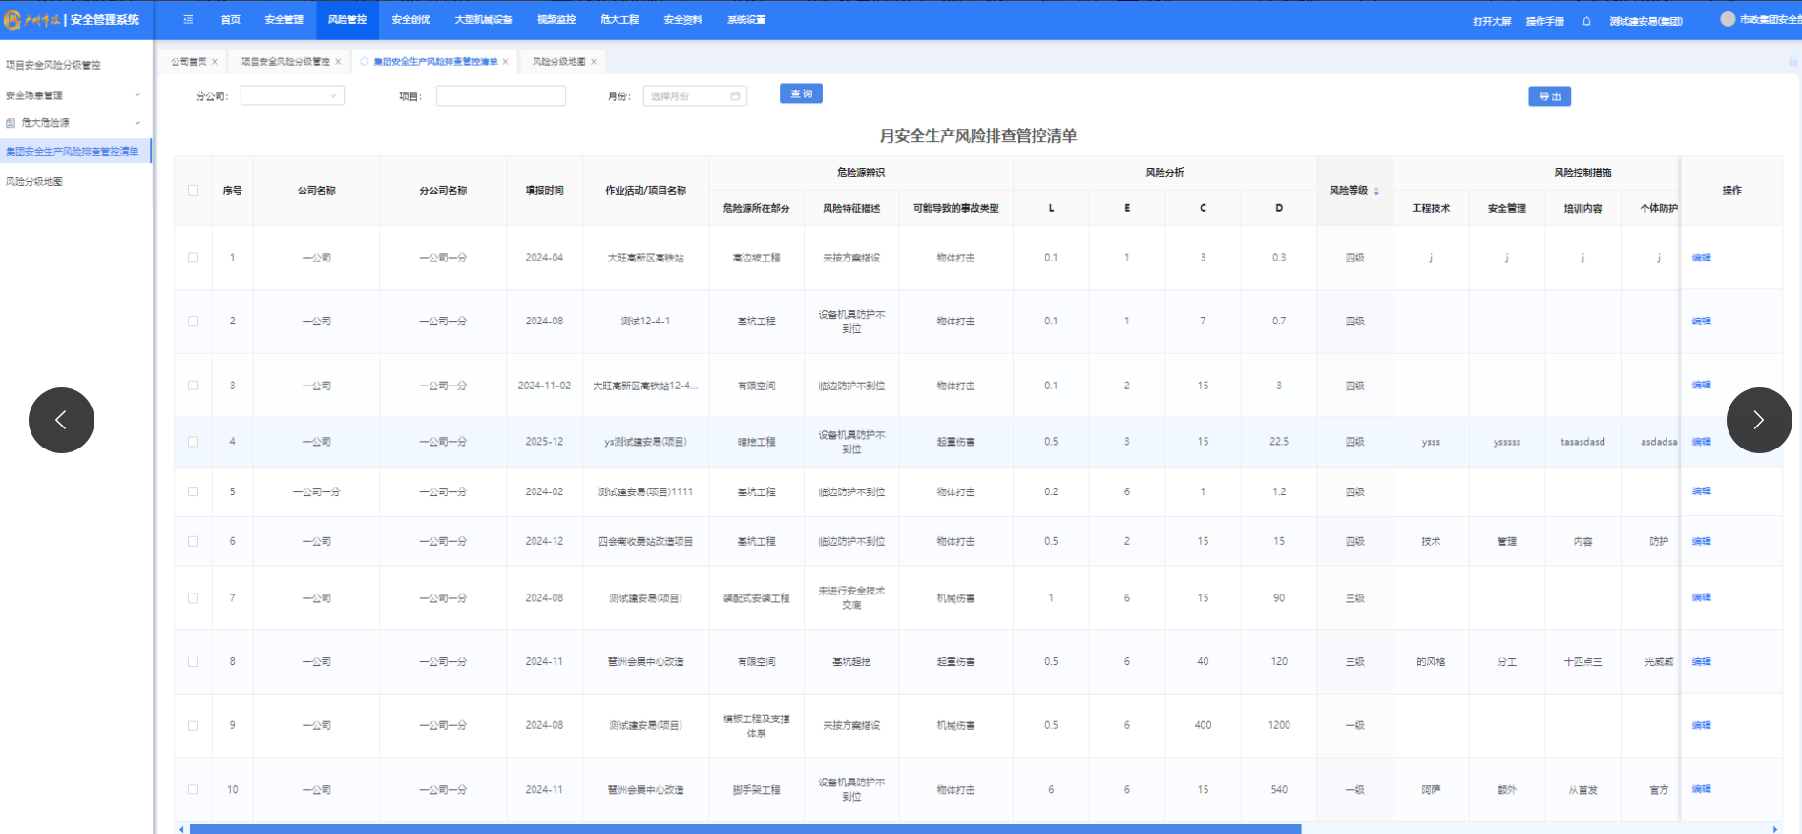Click the lock icon below the header
This screenshot has width=1802, height=834.
(x=1792, y=62)
